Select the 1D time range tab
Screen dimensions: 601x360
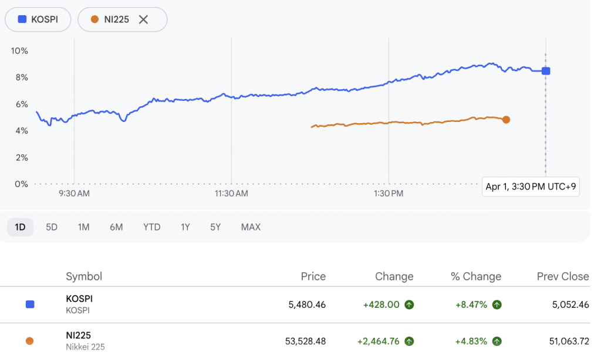coord(20,227)
